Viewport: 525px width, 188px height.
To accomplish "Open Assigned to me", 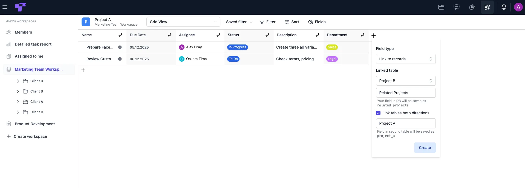I will click(29, 56).
